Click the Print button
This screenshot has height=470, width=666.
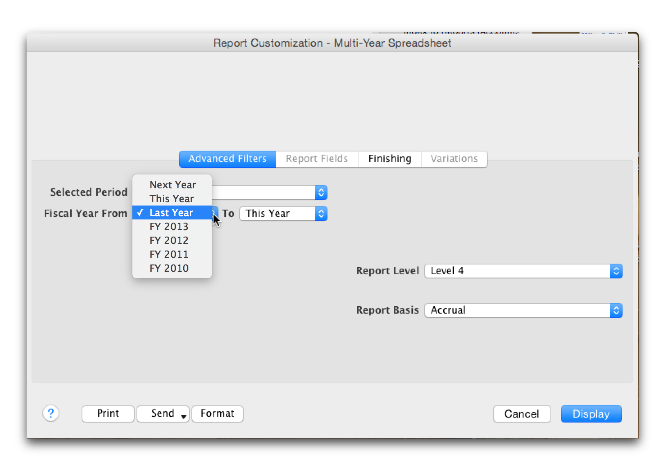(108, 414)
